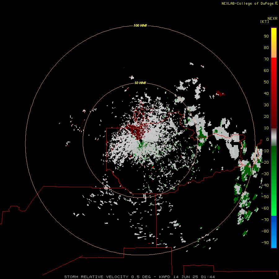
Task: Click the blue bottom segment of color bar
Action: [x=274, y=232]
